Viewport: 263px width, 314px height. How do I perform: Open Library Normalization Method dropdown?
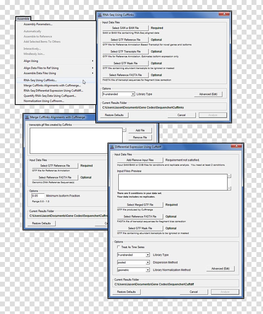pyautogui.click(x=148, y=270)
